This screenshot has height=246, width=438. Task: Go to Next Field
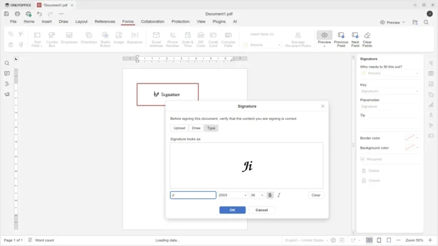click(x=355, y=39)
